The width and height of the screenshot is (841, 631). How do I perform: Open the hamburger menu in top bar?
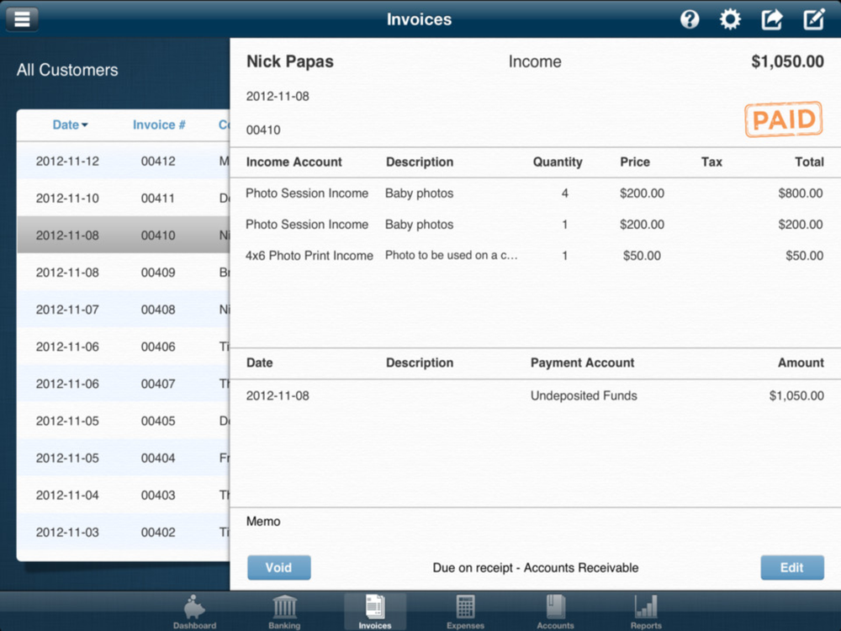coord(22,19)
